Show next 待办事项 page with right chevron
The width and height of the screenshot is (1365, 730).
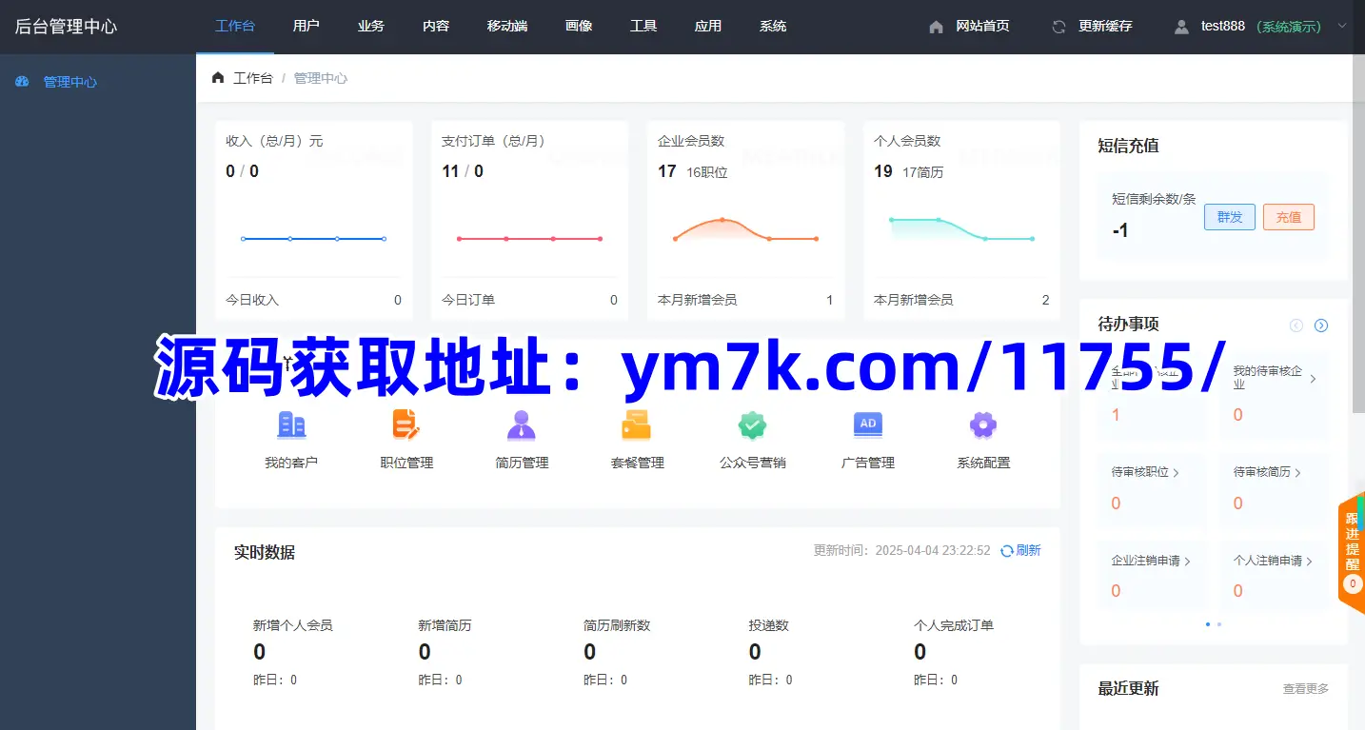1321,325
